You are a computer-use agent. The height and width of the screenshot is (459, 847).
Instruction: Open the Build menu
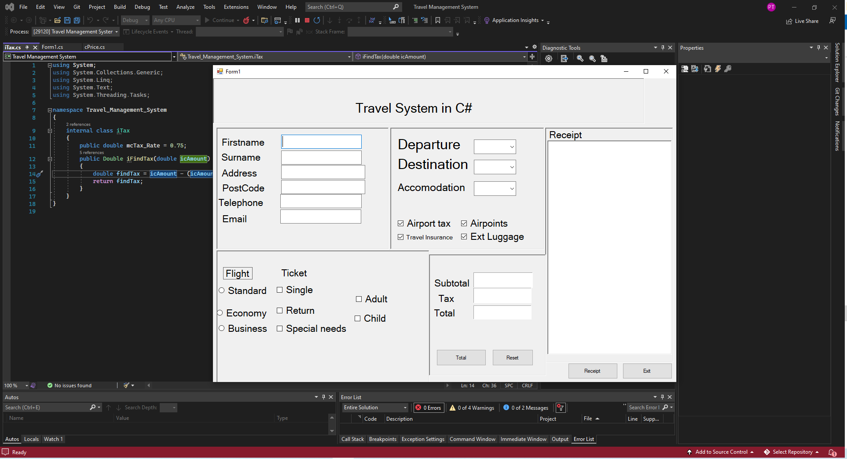tap(120, 7)
